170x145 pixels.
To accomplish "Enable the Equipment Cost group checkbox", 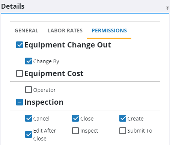I will [20, 73].
